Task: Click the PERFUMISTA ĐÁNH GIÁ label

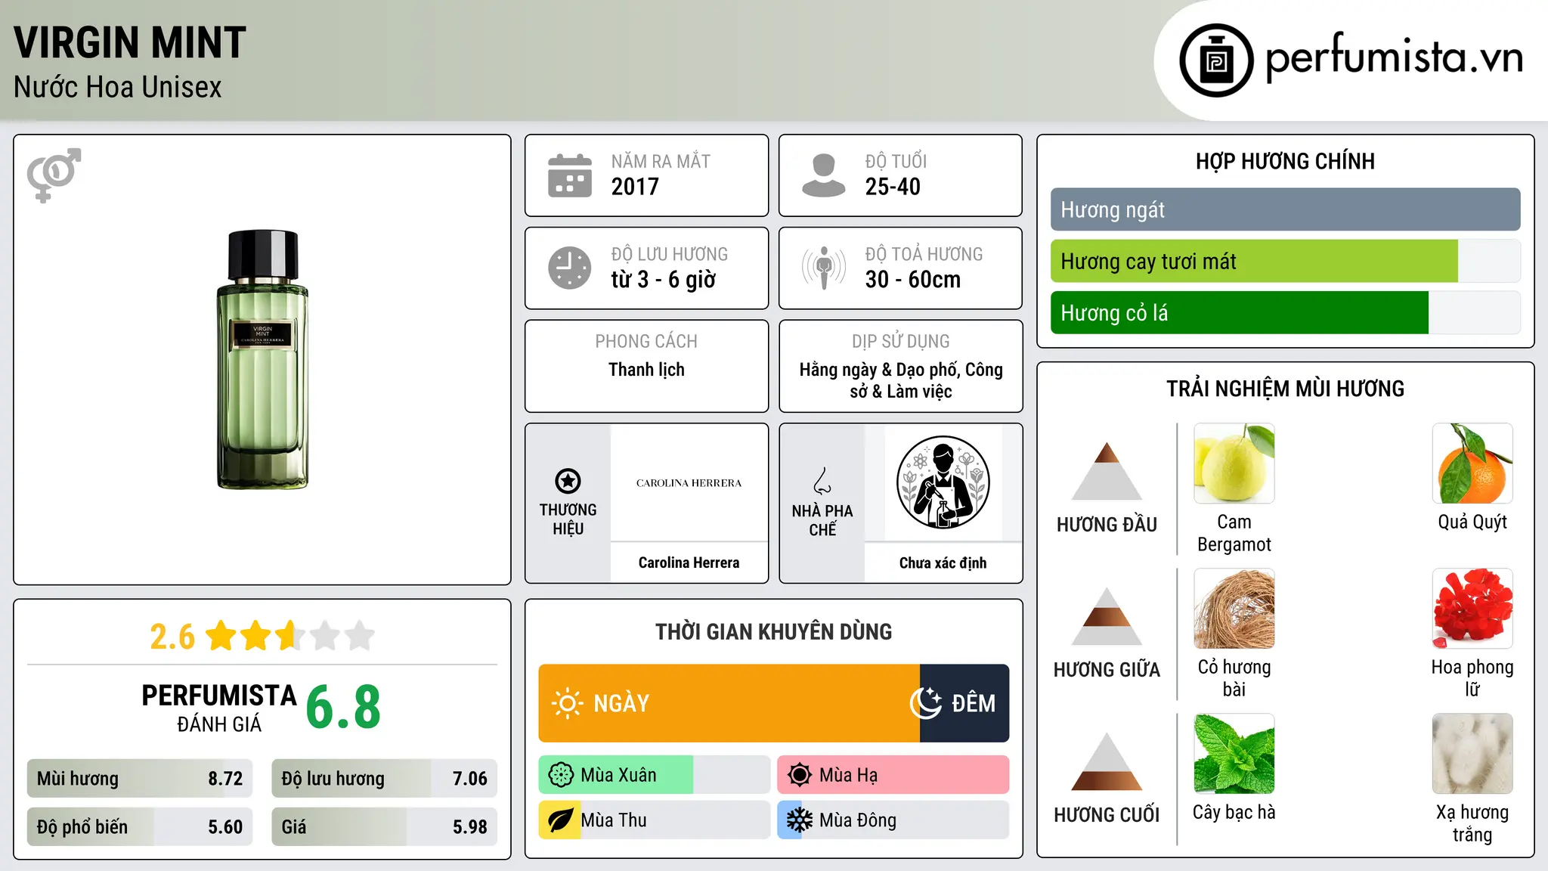Action: (219, 708)
